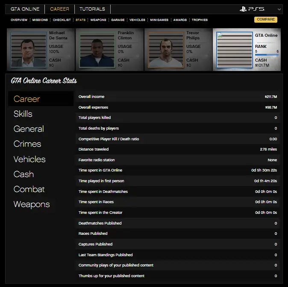Click the Captures Published row
Viewport: 288px width, 287px height.
178,244
